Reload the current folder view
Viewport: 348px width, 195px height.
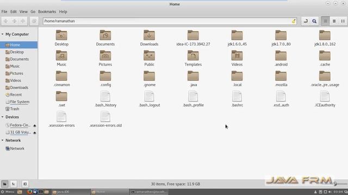[34, 21]
